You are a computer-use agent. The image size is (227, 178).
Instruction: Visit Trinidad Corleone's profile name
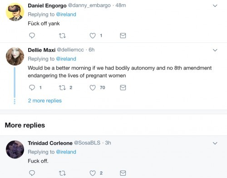(x=50, y=143)
